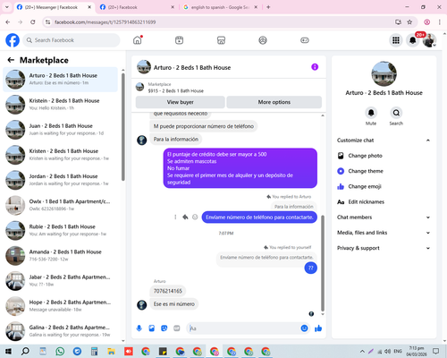Select the Messenger | Facebook tab

coord(54,7)
